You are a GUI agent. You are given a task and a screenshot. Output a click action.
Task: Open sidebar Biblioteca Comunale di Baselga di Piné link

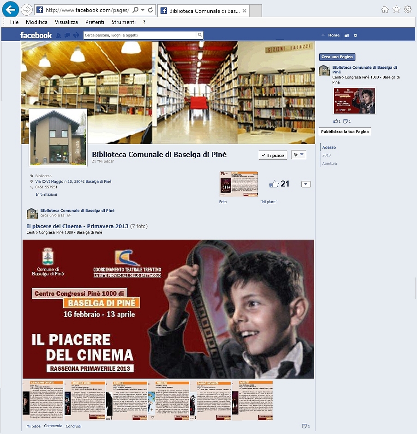pyautogui.click(x=364, y=69)
